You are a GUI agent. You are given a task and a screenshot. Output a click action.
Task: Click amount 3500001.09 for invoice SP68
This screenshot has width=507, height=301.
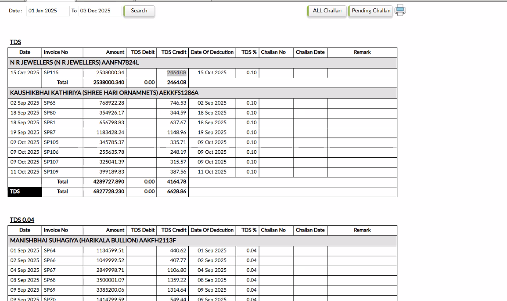110,280
